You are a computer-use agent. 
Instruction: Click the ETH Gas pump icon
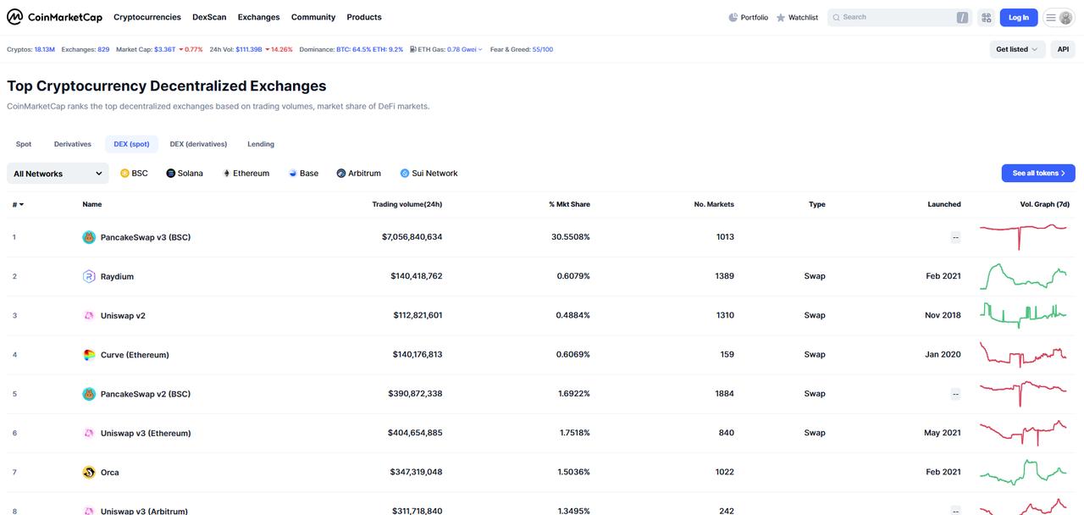(x=412, y=49)
